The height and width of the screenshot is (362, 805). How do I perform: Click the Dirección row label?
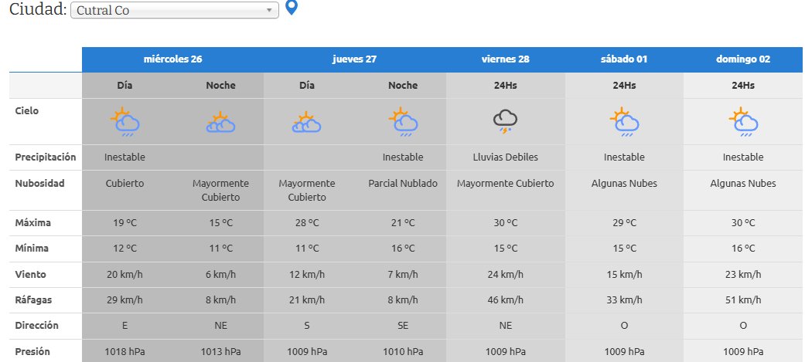tap(36, 326)
